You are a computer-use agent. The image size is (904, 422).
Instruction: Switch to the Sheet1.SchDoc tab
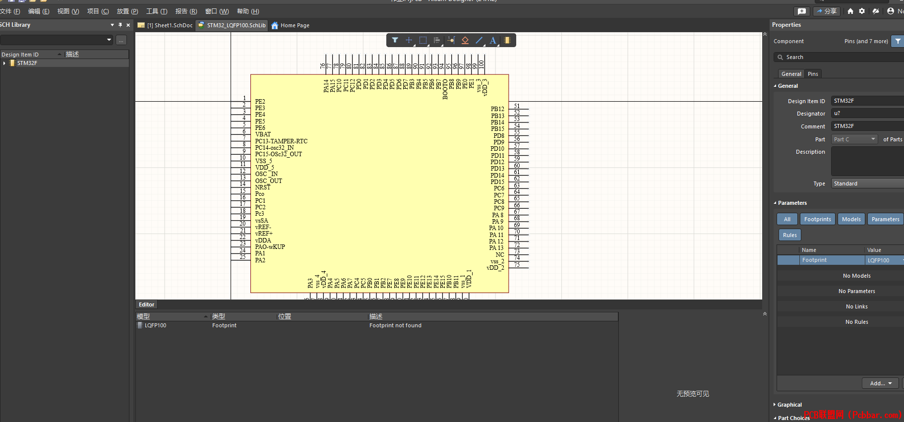(165, 25)
